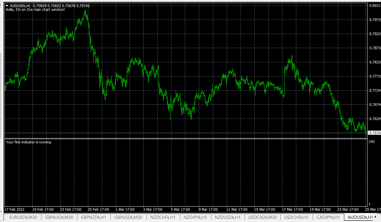Click the 0.7922 price scale label
Image resolution: width=381 pixels, height=222 pixels.
click(x=375, y=34)
